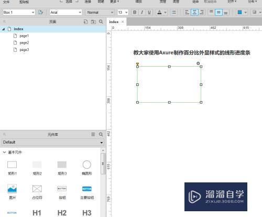Click the blue fill color swatch
Viewport: 262px width, 217px height.
(x=240, y=12)
